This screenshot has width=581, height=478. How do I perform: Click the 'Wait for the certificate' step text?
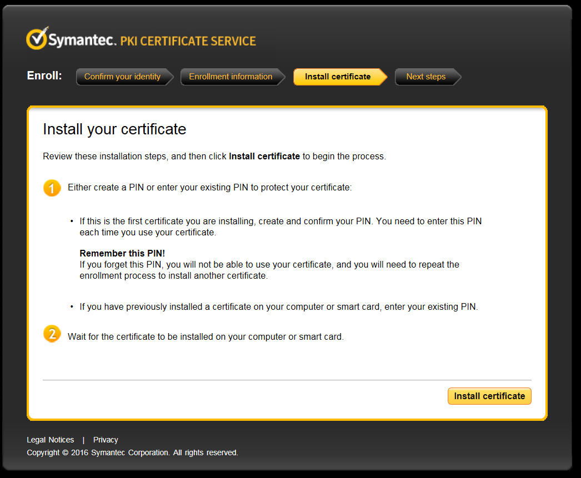[206, 336]
